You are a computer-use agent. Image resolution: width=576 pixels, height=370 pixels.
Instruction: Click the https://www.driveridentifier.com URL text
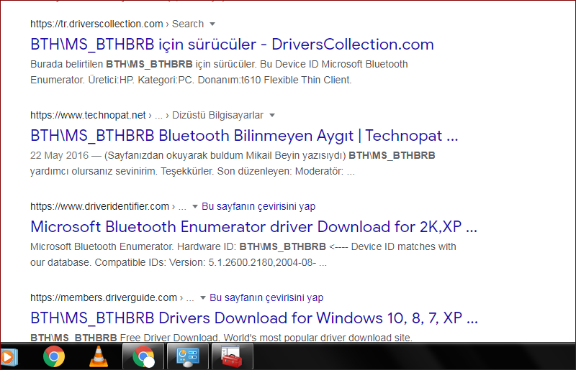(x=99, y=206)
